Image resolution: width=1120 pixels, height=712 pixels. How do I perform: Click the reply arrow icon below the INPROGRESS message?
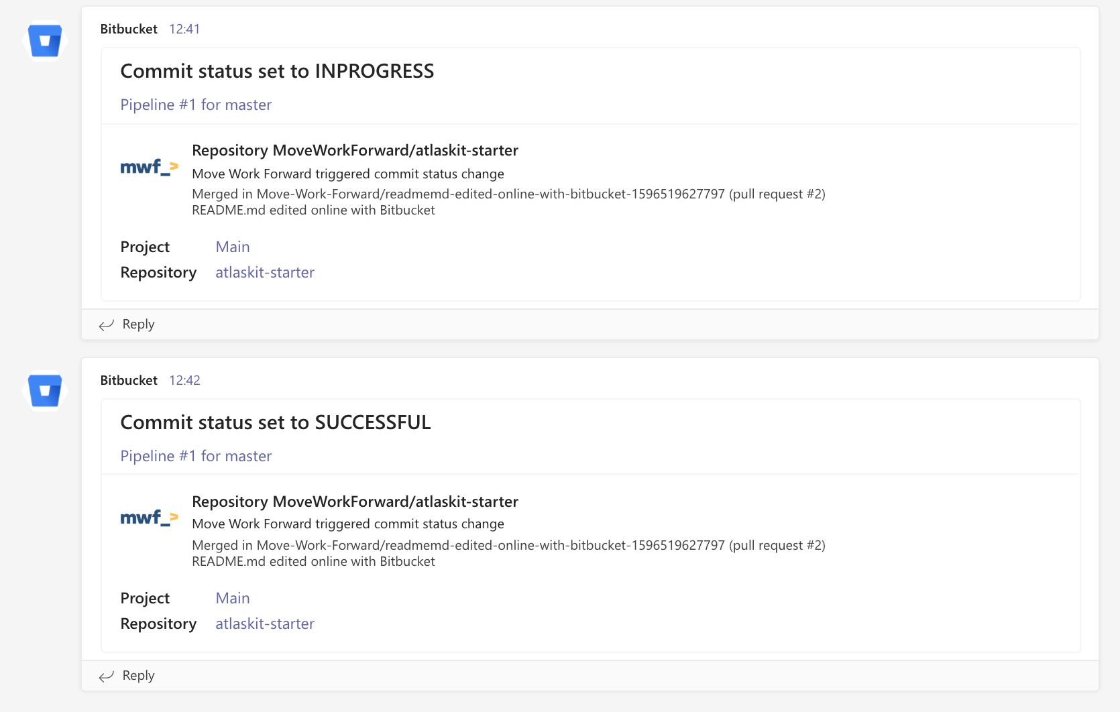(x=106, y=324)
